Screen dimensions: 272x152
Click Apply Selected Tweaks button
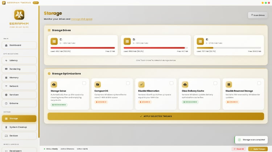156,116
